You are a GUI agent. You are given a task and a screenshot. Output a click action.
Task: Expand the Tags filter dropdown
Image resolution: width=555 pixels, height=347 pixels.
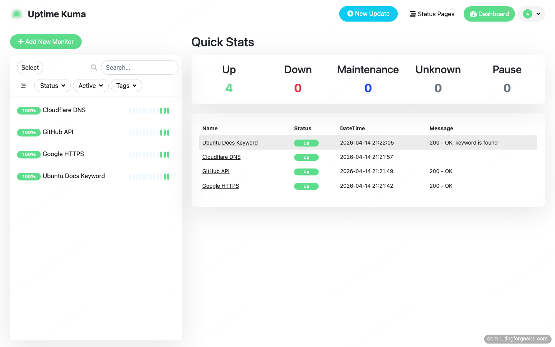tap(126, 86)
